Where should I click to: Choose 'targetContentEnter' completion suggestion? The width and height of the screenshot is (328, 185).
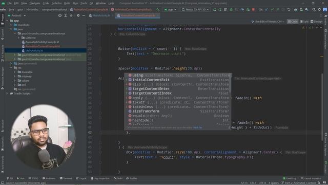click(x=178, y=89)
